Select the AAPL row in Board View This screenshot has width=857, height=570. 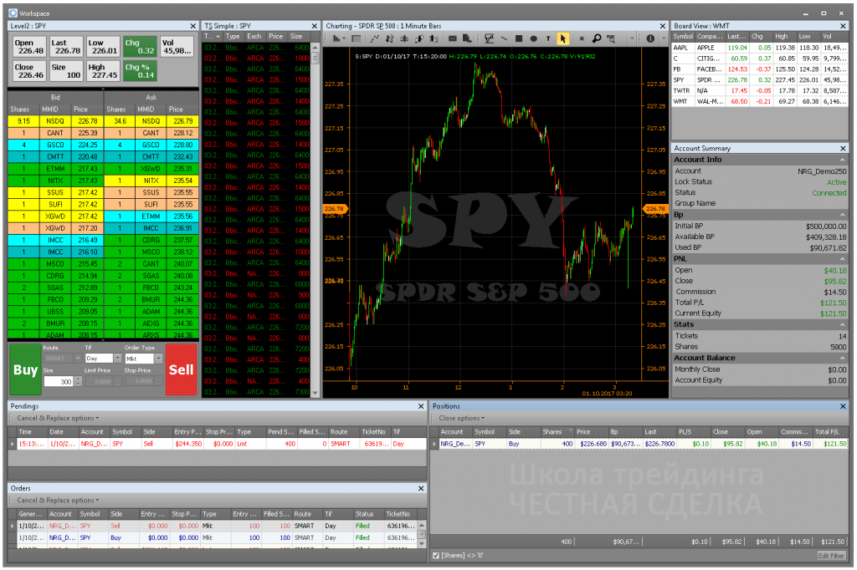(x=760, y=48)
